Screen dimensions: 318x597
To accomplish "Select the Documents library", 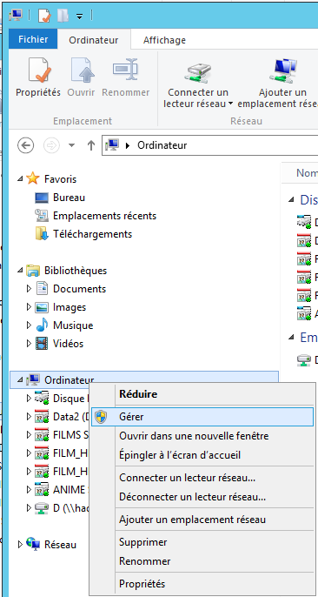I will coord(79,289).
